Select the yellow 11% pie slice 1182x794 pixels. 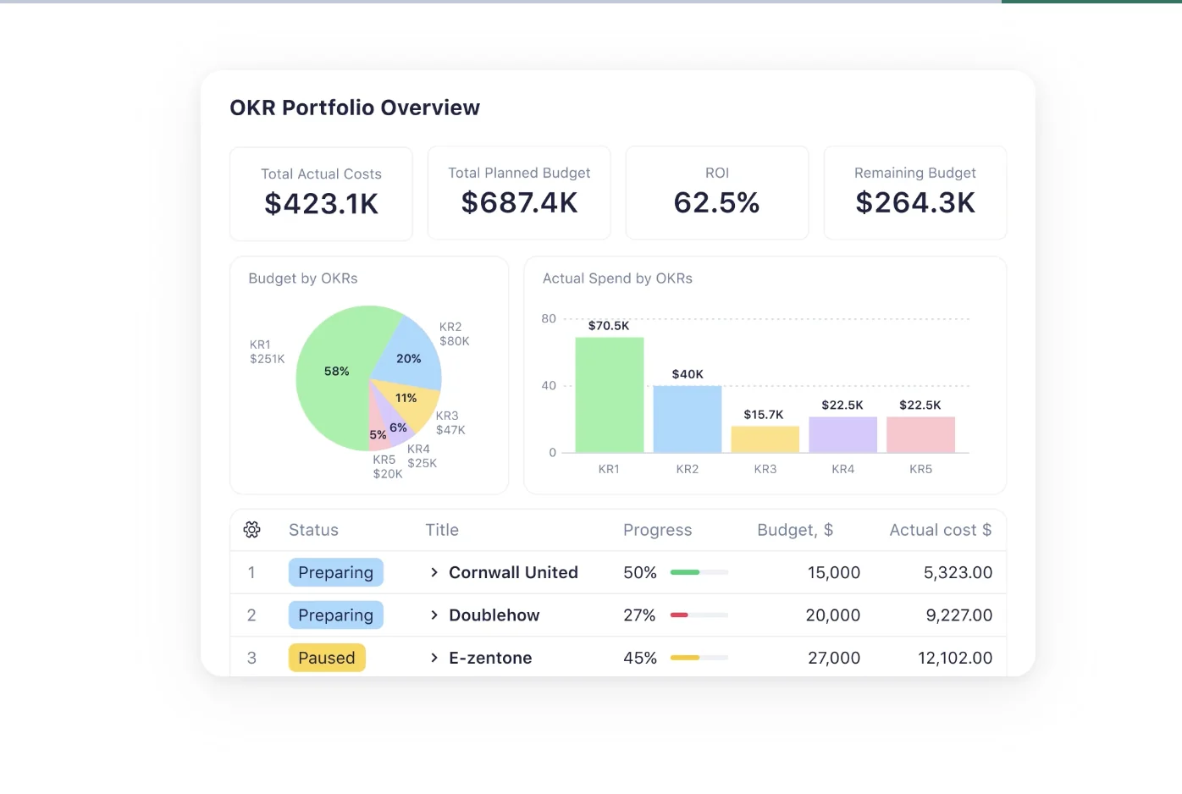click(410, 400)
